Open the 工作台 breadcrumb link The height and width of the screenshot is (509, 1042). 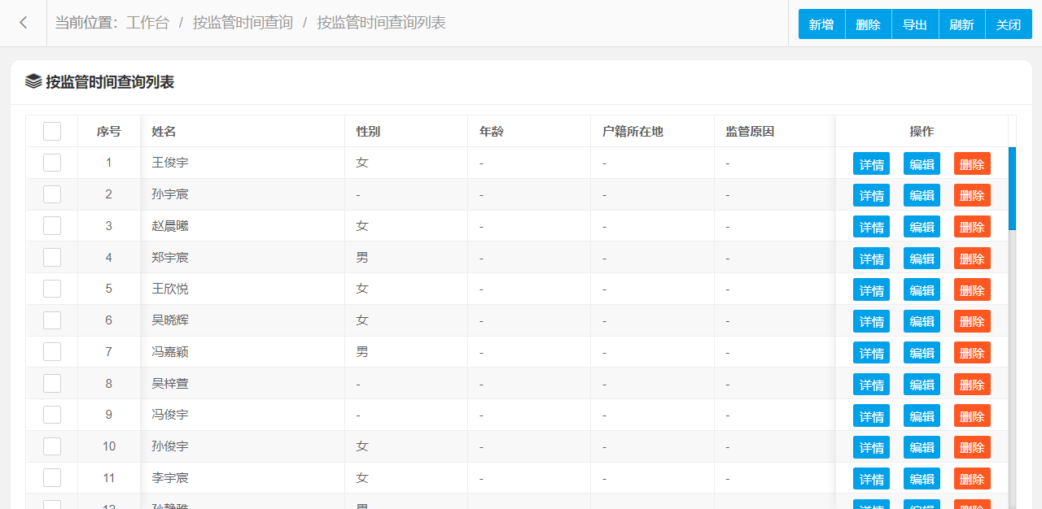click(147, 23)
